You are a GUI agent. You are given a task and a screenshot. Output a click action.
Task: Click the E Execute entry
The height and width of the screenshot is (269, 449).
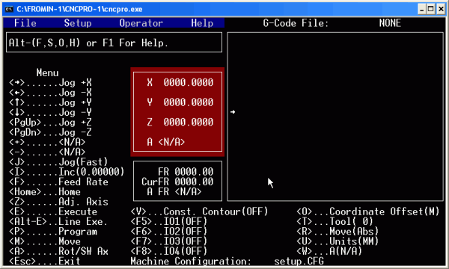(53, 211)
